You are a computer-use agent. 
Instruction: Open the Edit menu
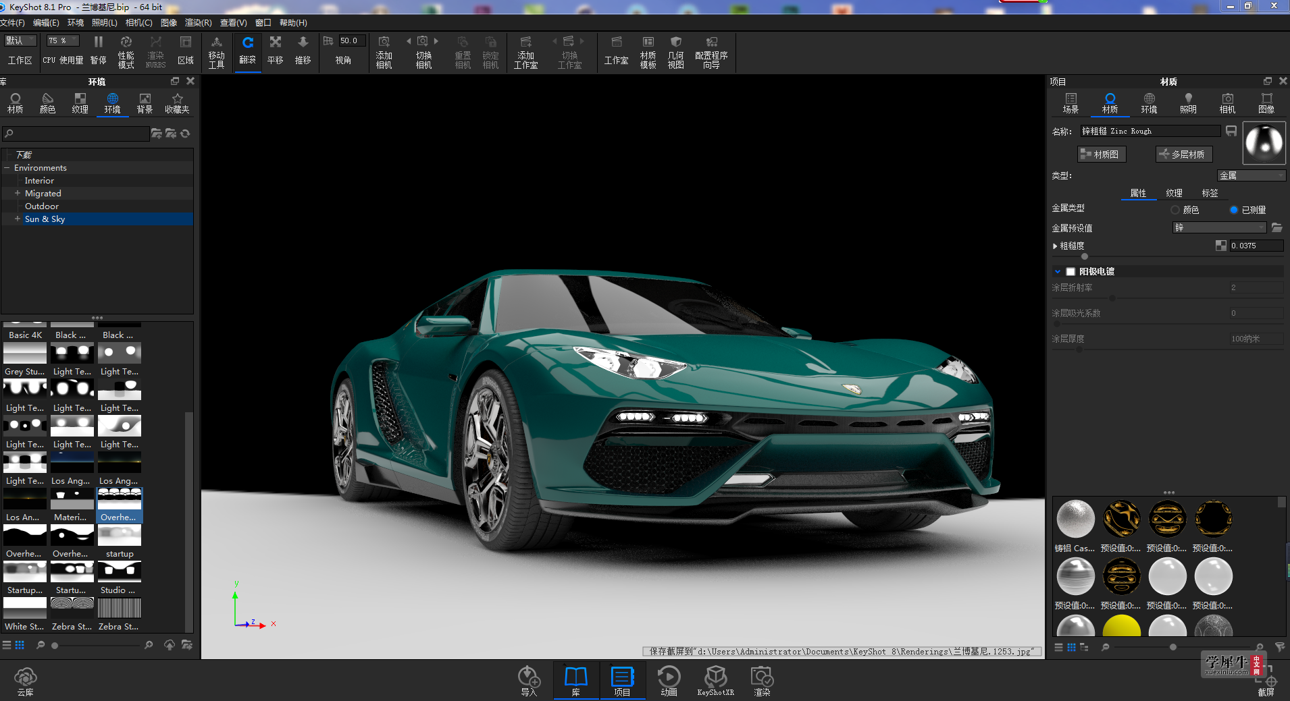click(46, 23)
